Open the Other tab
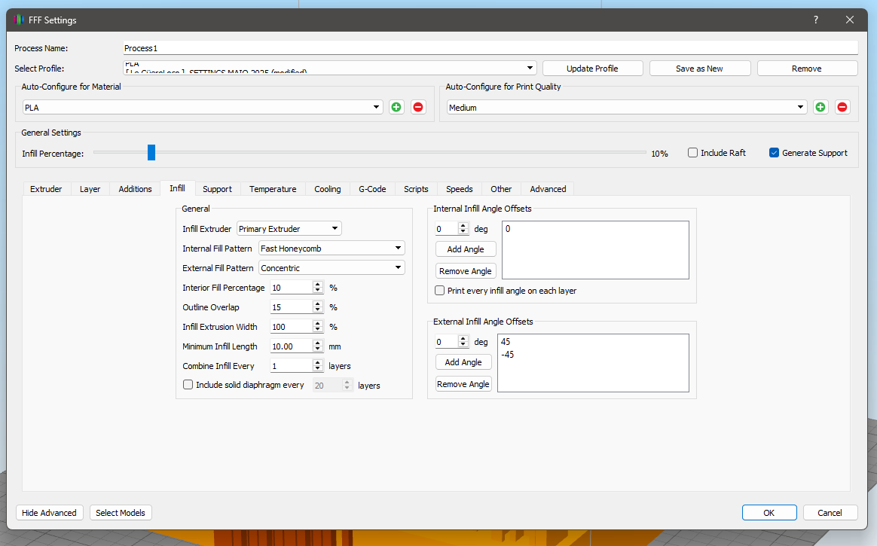 point(501,189)
